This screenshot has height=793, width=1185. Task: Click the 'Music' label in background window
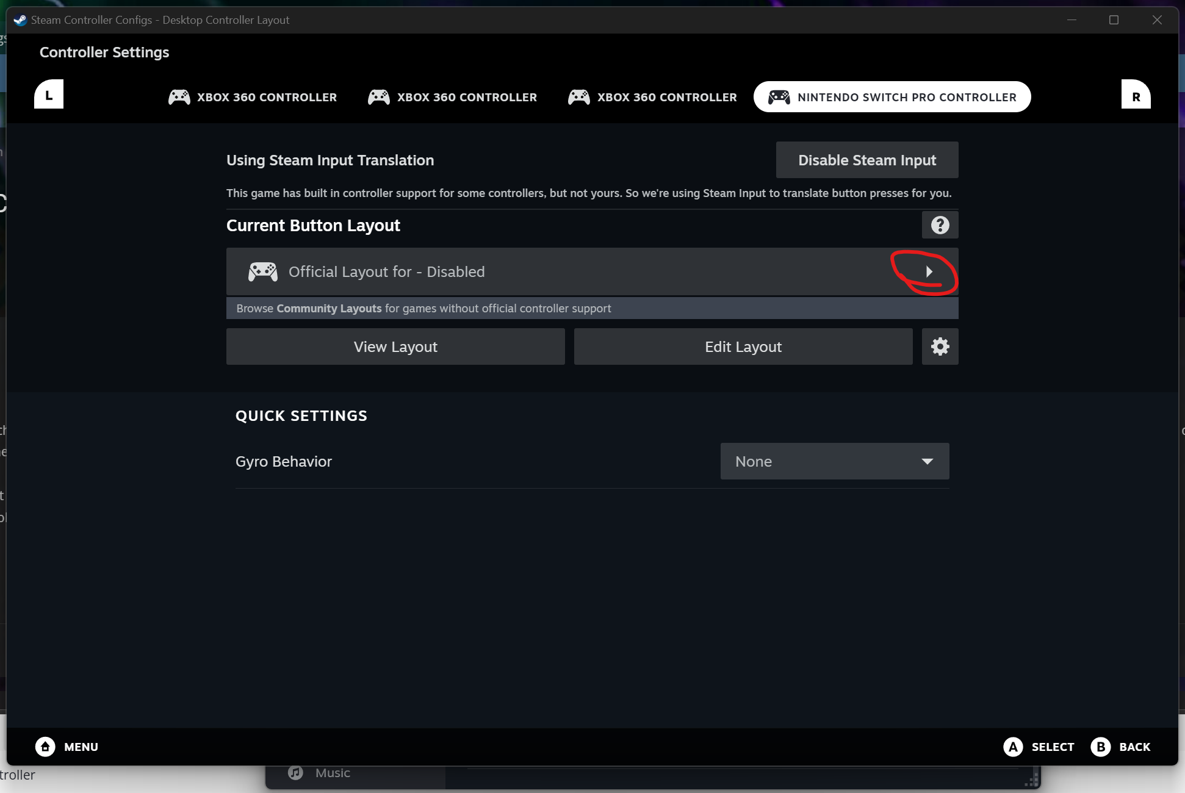[x=333, y=773]
